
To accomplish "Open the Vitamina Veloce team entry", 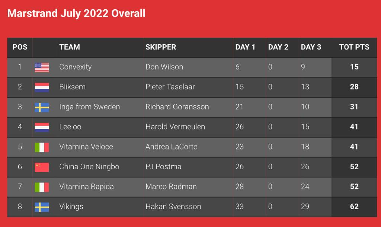I will [86, 147].
